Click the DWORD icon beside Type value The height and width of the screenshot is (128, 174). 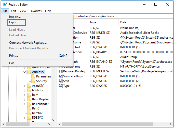[x=61, y=86]
